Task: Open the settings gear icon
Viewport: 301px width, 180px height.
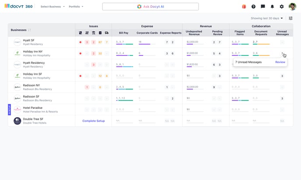Action: [282, 7]
